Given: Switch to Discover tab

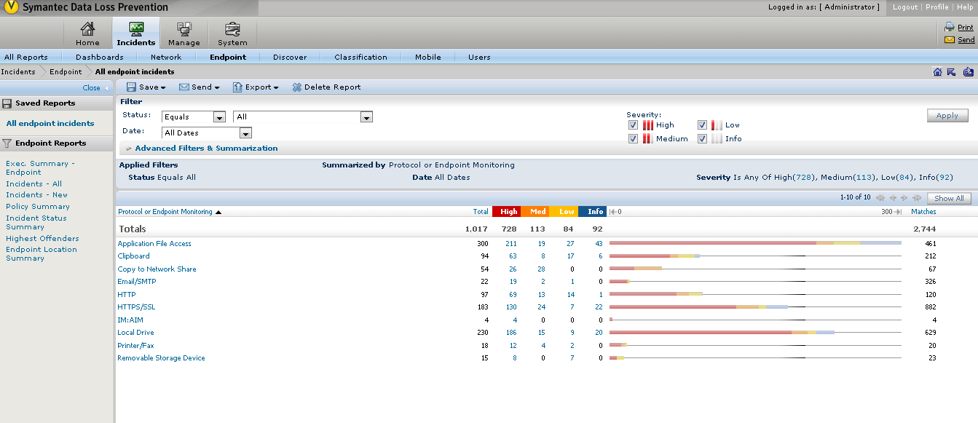Looking at the screenshot, I should click(290, 57).
